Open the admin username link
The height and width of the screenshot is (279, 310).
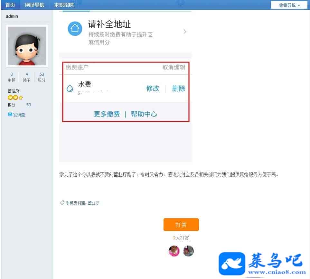[12, 16]
